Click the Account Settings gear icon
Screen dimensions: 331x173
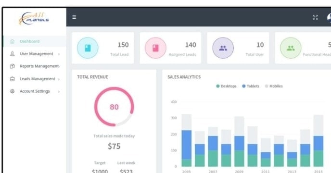(x=13, y=91)
